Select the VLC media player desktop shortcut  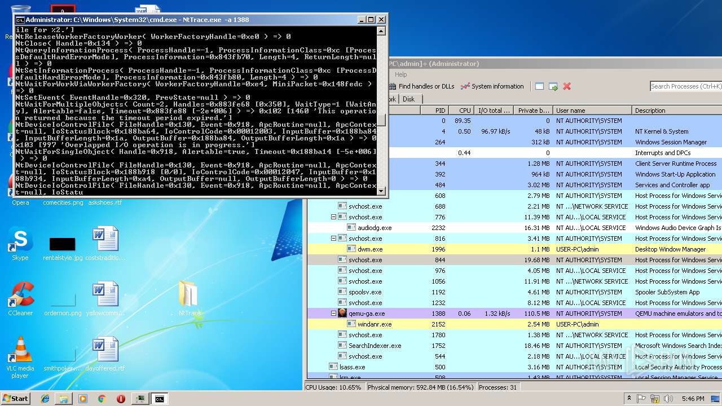coord(20,358)
